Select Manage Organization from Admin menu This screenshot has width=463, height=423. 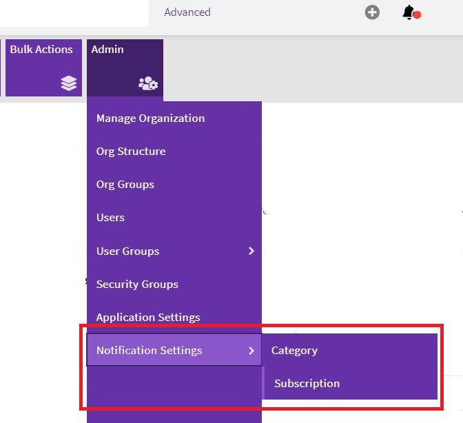click(x=150, y=118)
